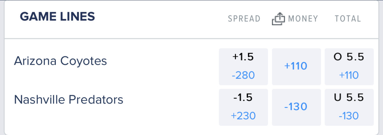The height and width of the screenshot is (135, 383).
Task: Pick the Nashville Predators -130 moneyline
Action: click(x=296, y=107)
